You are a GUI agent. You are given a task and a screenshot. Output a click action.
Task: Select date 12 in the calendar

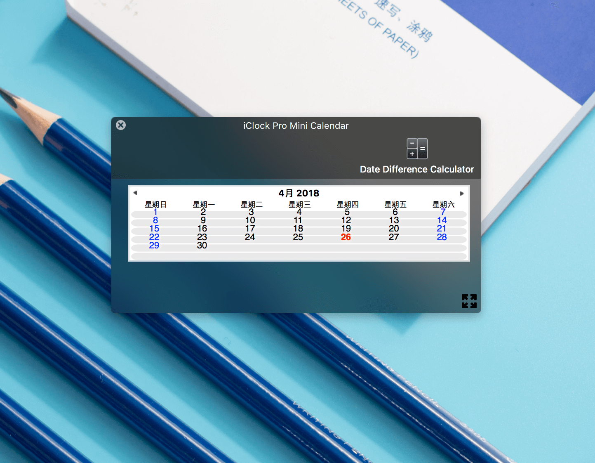(x=346, y=220)
